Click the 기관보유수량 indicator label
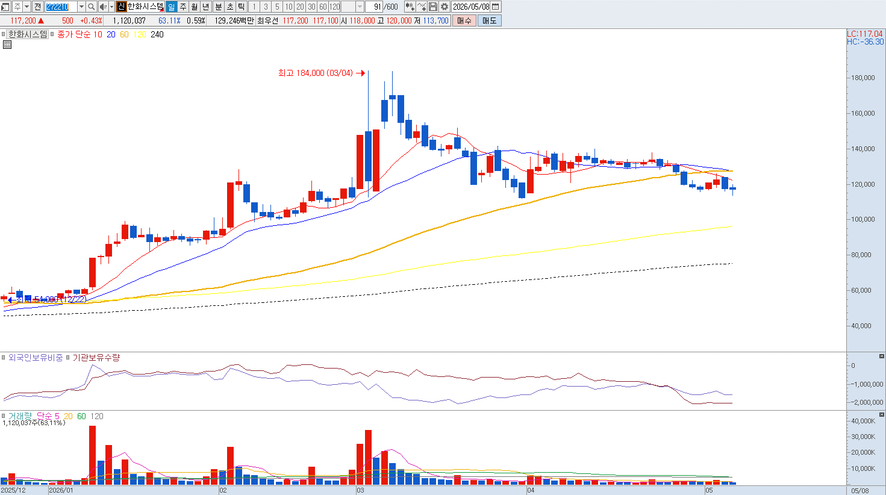The width and height of the screenshot is (886, 495). pos(96,358)
